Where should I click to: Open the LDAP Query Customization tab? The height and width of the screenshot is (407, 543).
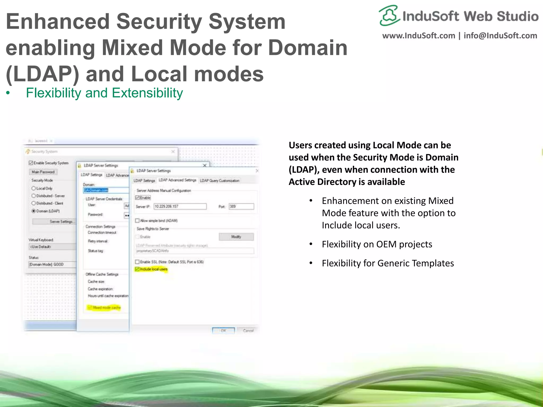(x=220, y=181)
